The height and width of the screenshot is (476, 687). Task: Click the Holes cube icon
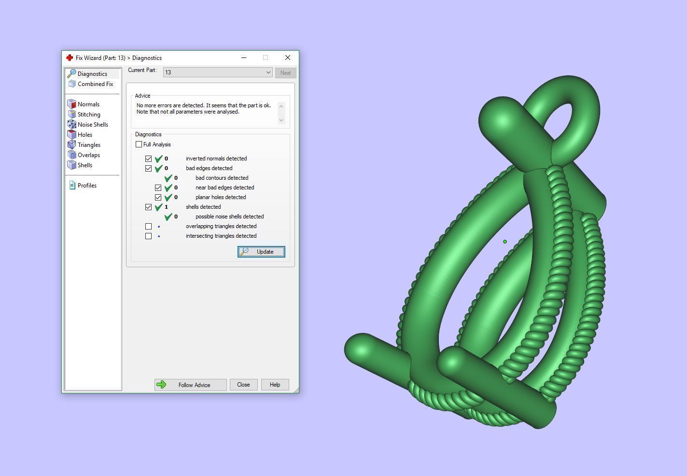coord(72,134)
